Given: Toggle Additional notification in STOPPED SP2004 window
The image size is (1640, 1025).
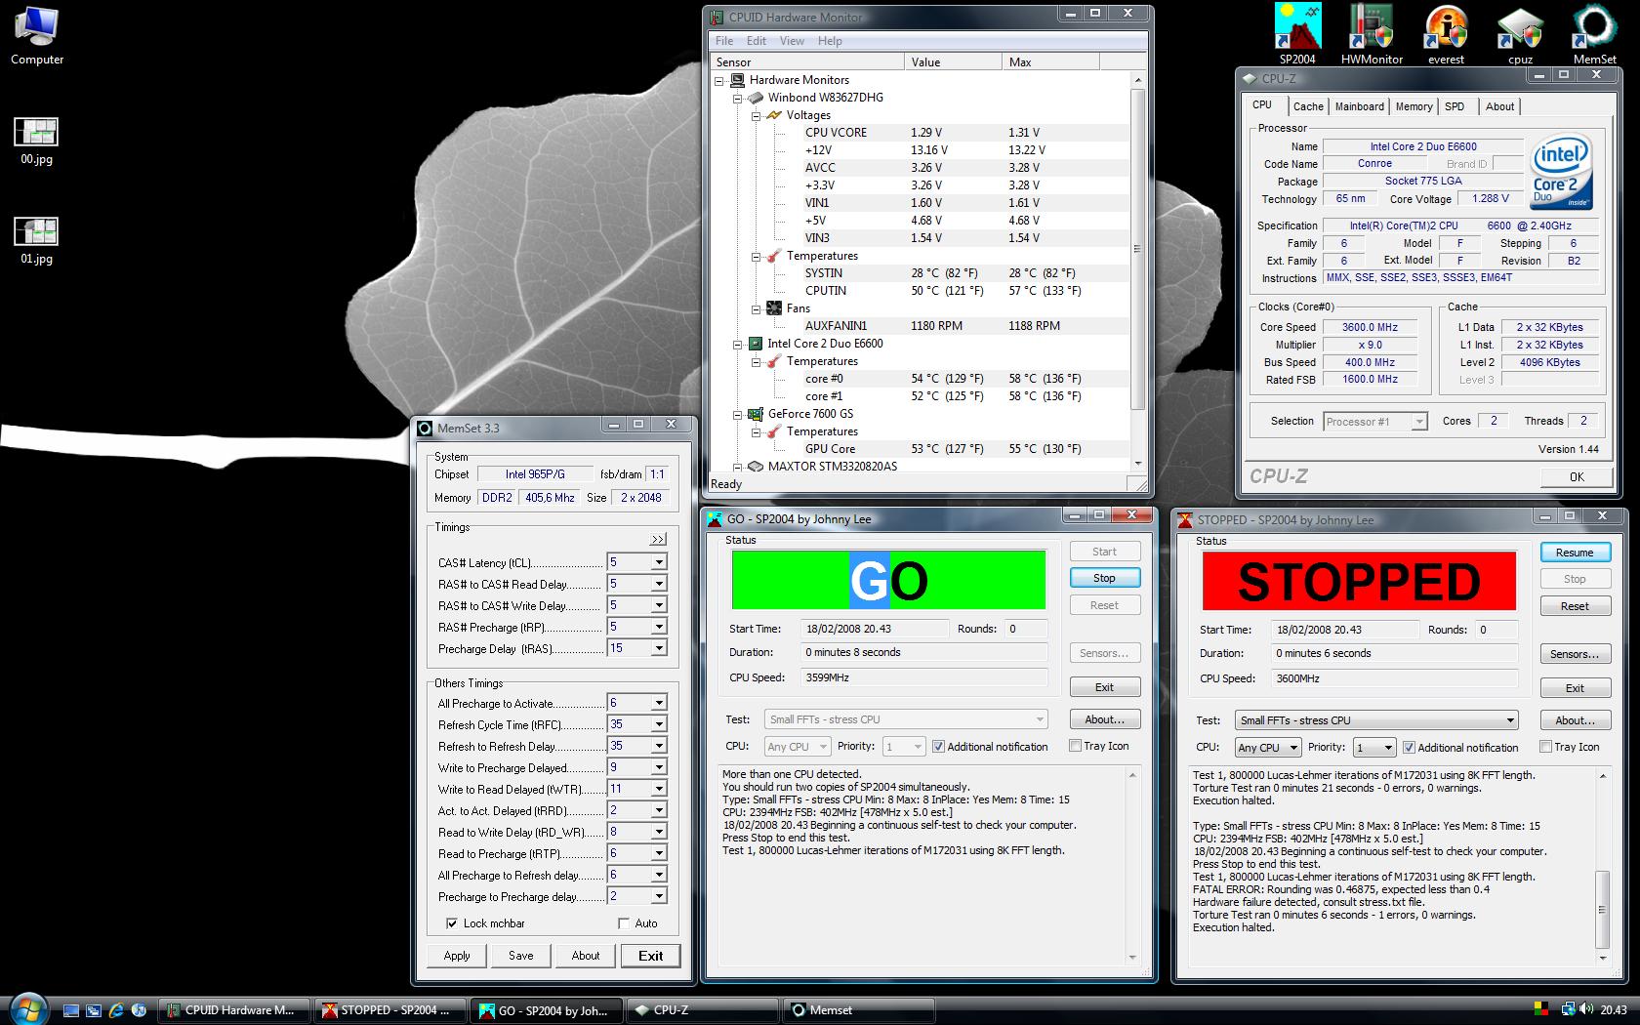Looking at the screenshot, I should click(x=1409, y=748).
